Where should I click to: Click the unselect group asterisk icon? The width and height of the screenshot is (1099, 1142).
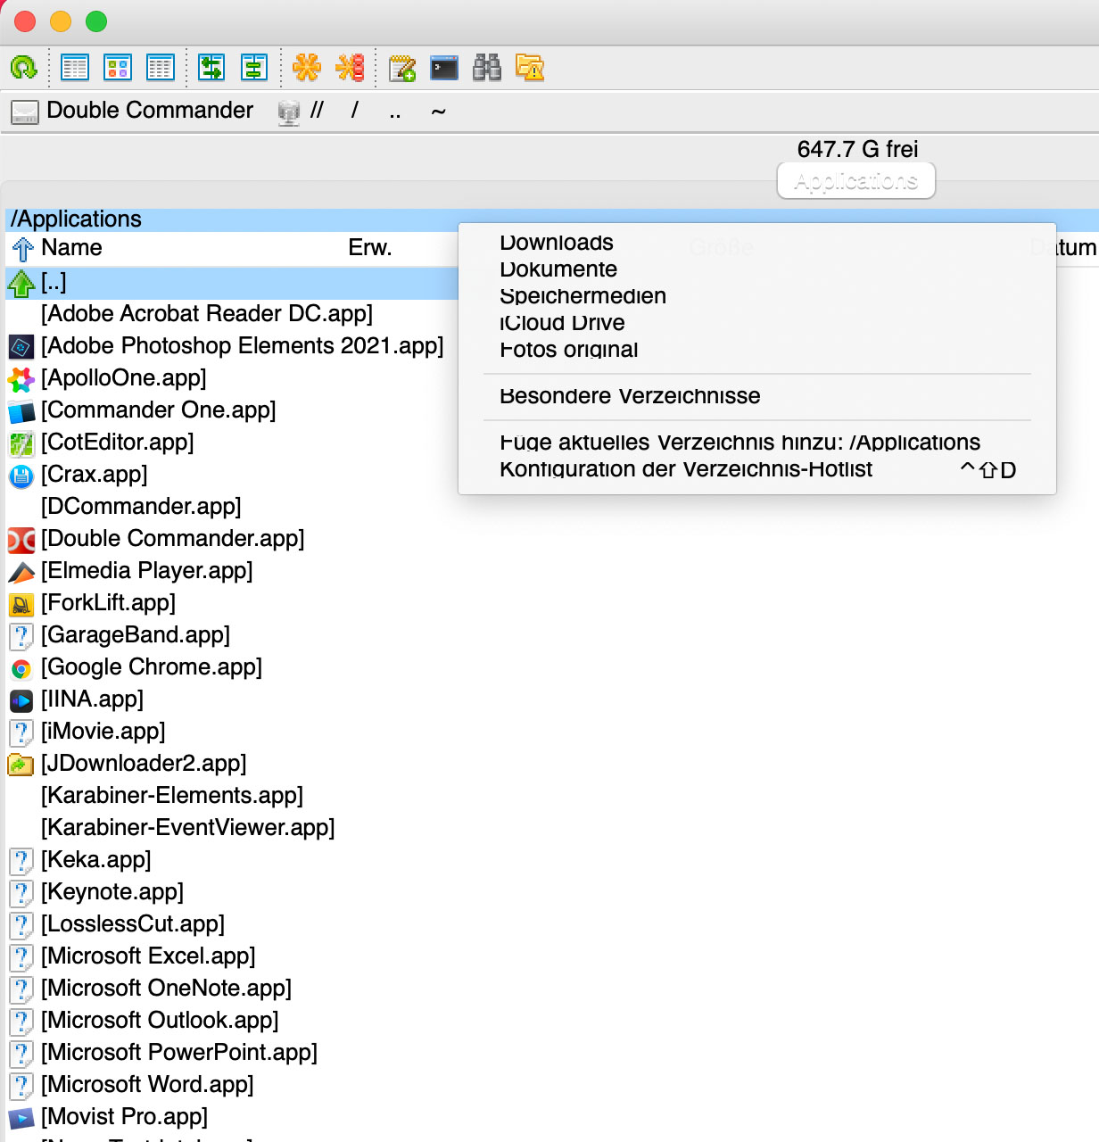pos(350,68)
